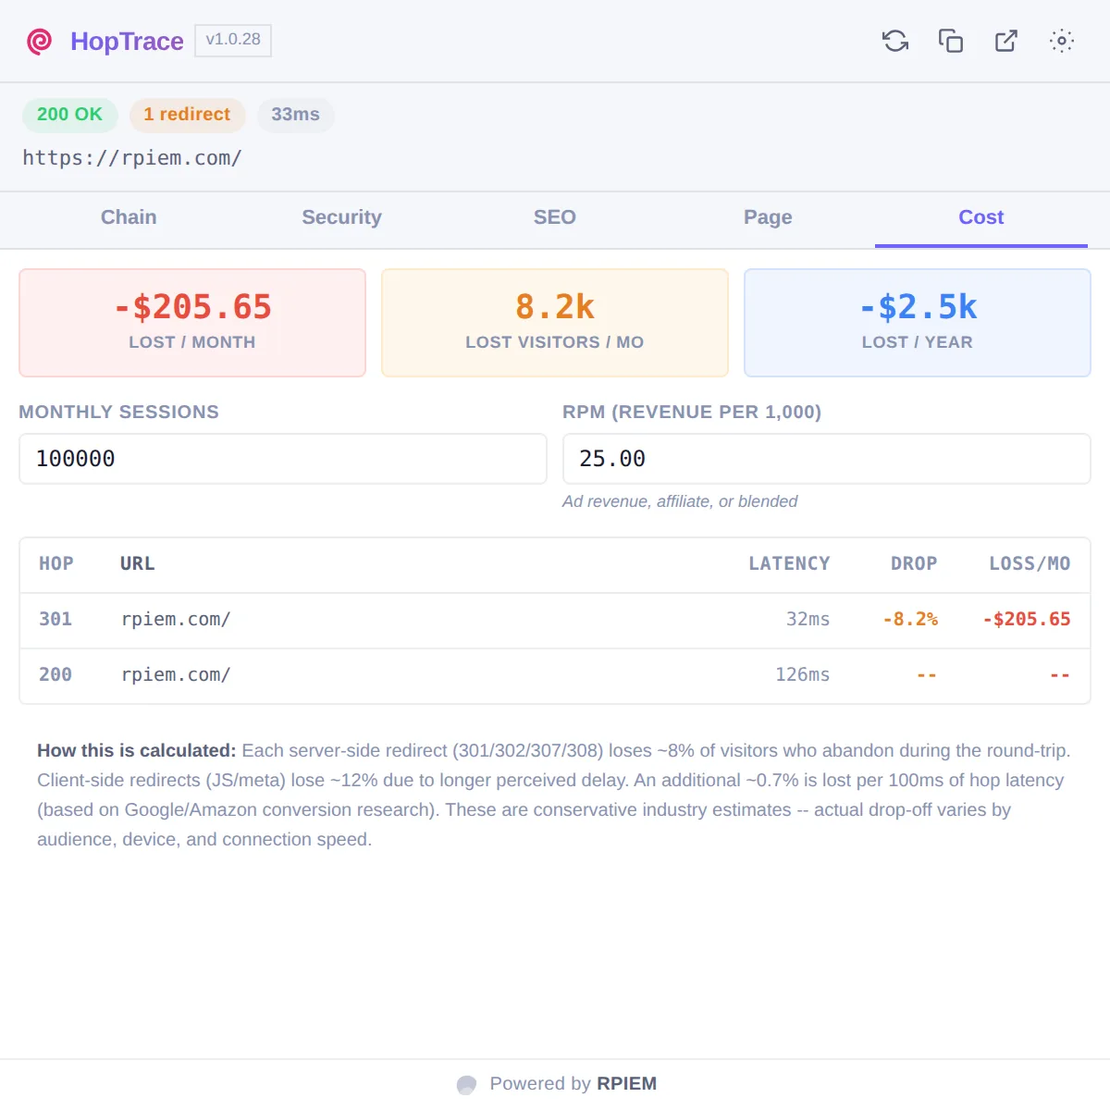Click the RPM (REVENUE PER 1,000) label

692,413
